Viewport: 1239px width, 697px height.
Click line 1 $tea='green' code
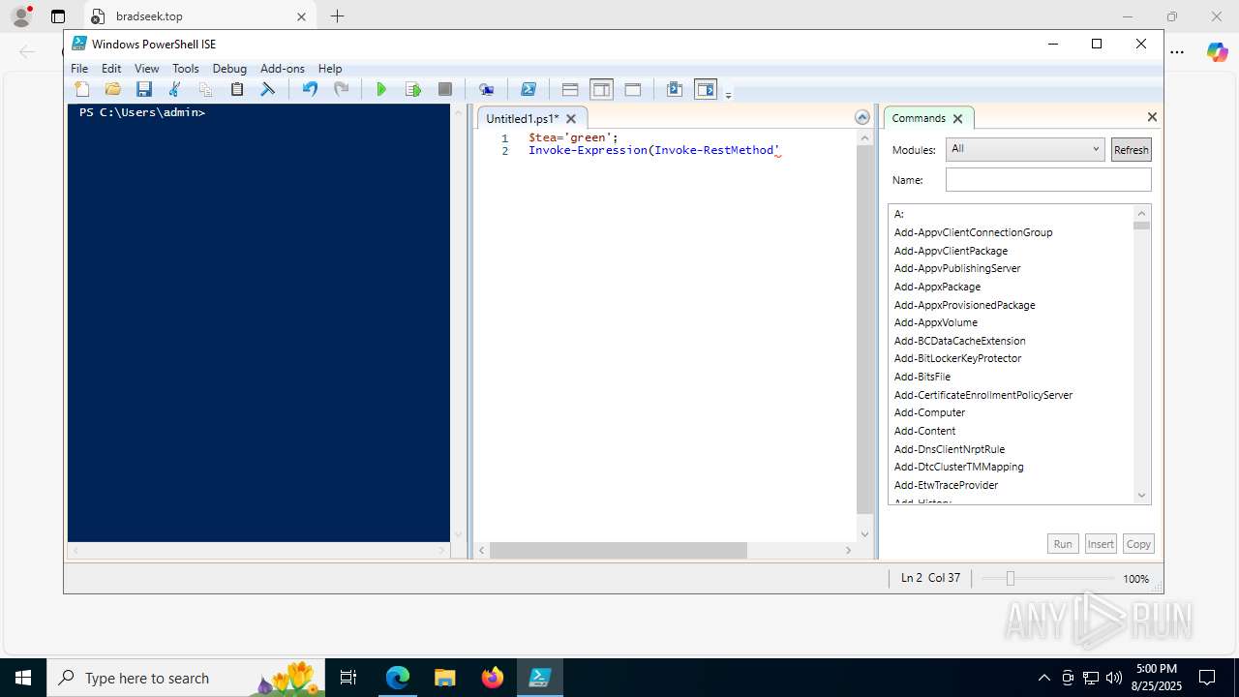click(x=573, y=137)
